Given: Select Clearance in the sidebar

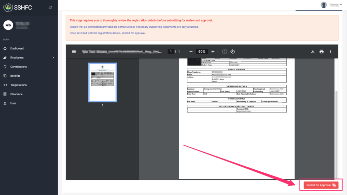Looking at the screenshot, I should coord(16,94).
